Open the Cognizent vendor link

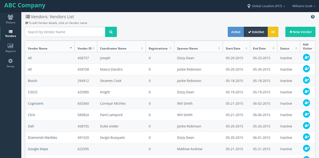click(x=35, y=104)
